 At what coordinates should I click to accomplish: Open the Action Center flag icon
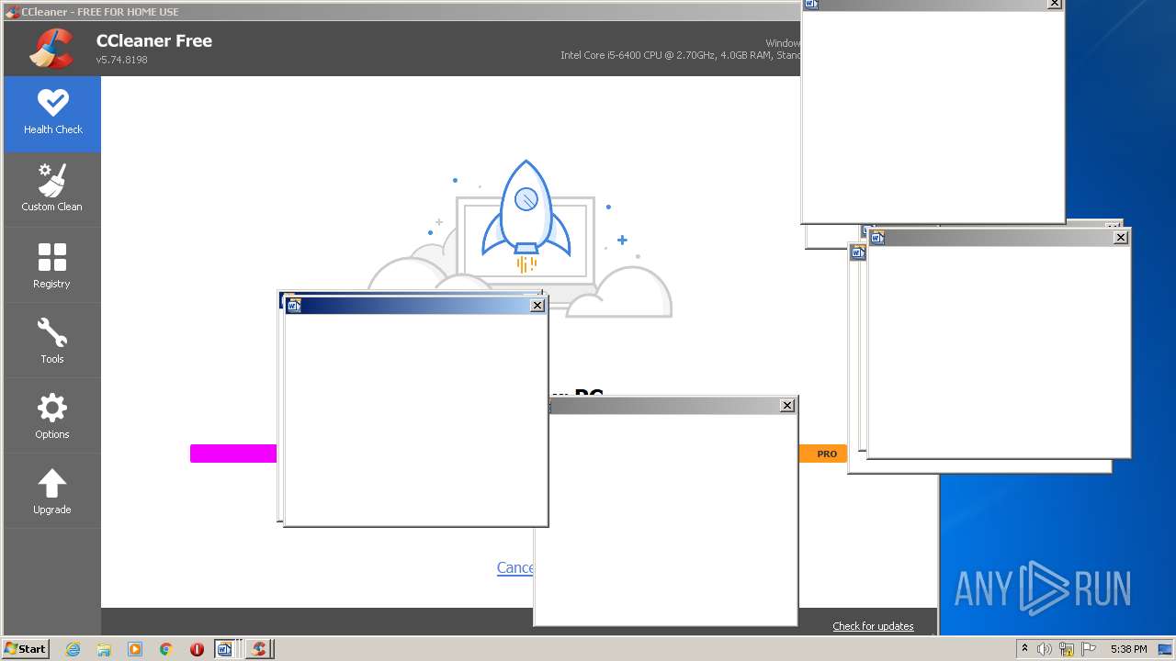(x=1089, y=649)
